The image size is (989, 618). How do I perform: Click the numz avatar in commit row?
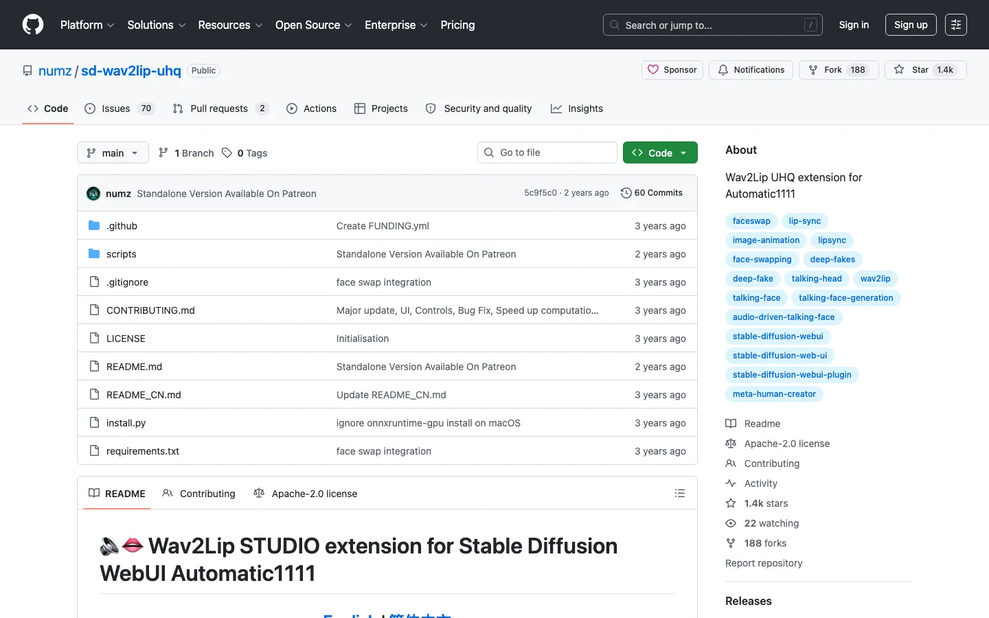coord(93,194)
